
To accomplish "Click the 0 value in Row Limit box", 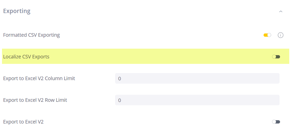I will click(x=119, y=100).
